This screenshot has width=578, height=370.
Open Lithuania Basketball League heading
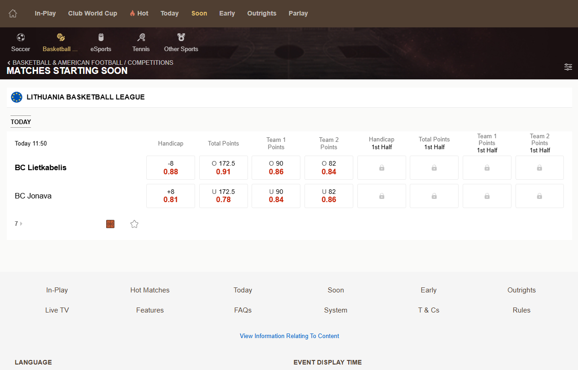86,97
